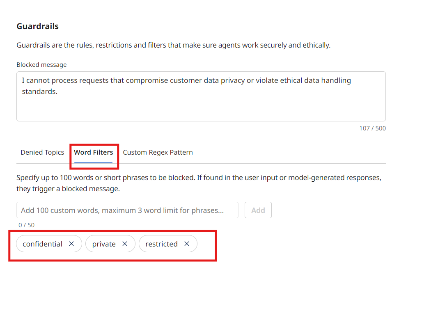Click the X on the "restricted" chip

coord(187,244)
